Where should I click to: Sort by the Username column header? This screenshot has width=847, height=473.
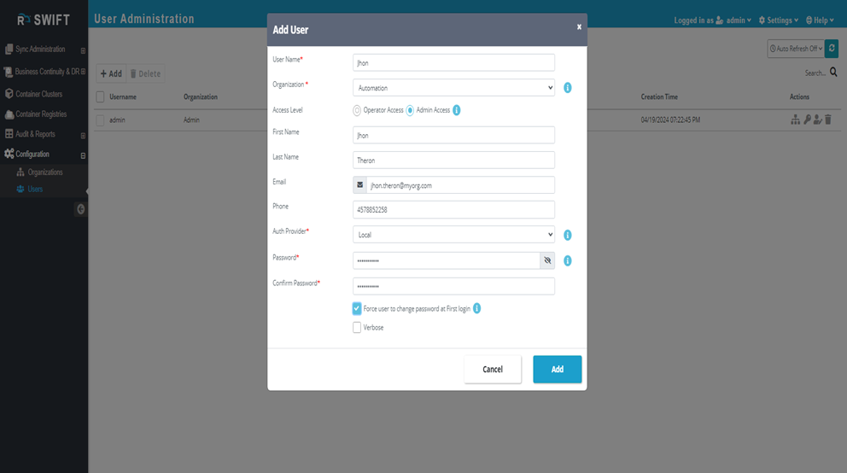[x=123, y=96]
